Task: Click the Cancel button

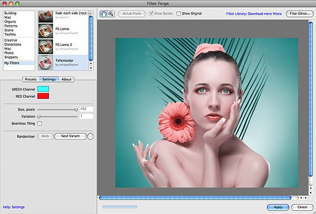Action: pyautogui.click(x=302, y=207)
